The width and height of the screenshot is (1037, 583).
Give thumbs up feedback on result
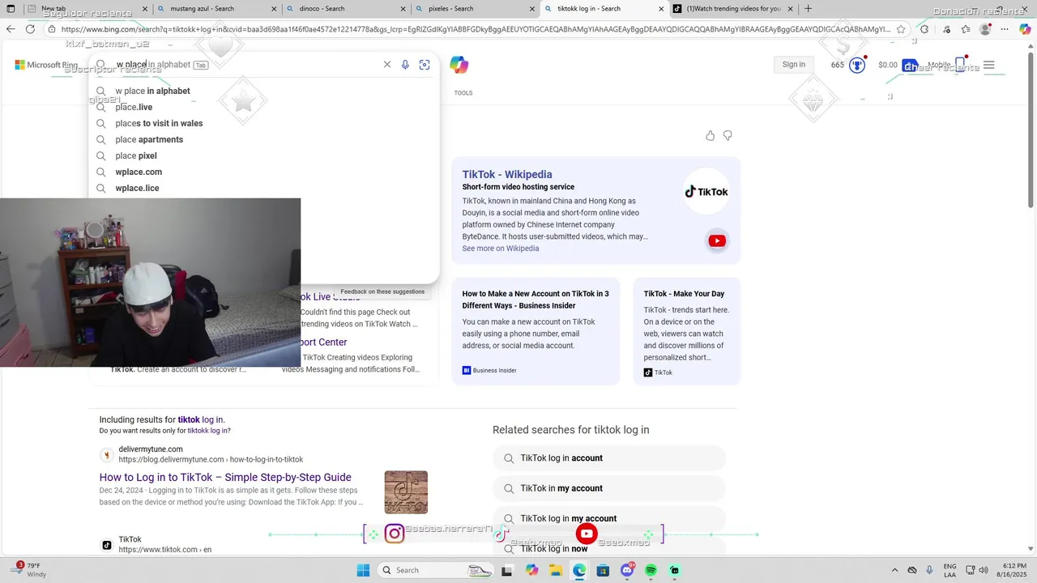coord(711,135)
